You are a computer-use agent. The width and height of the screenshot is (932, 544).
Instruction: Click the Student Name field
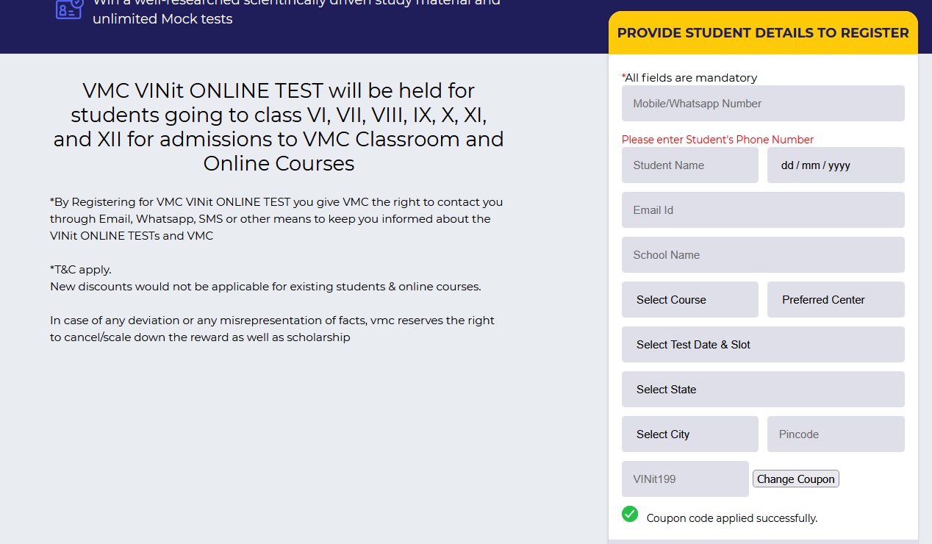[x=689, y=165]
